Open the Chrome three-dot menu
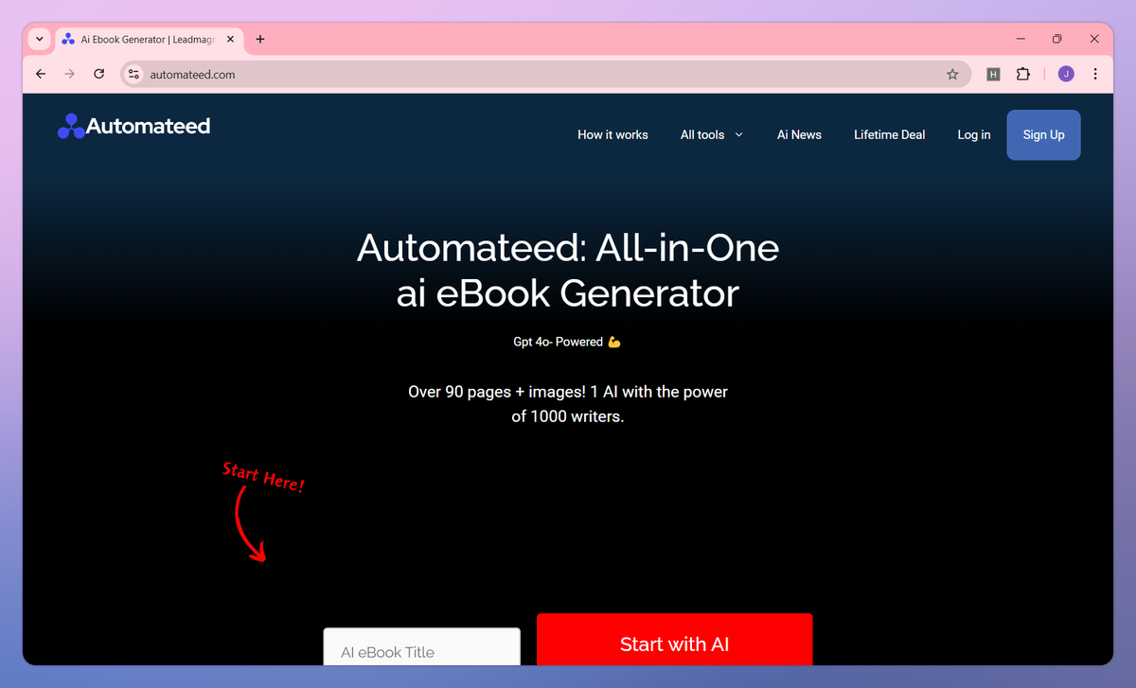This screenshot has width=1136, height=688. [x=1095, y=74]
